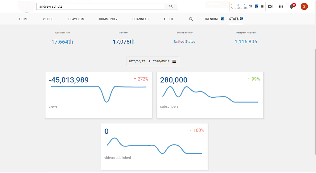Viewport: 316px width, 173px height.
Task: Click in the search box containing andrew schulz
Action: (x=100, y=6)
